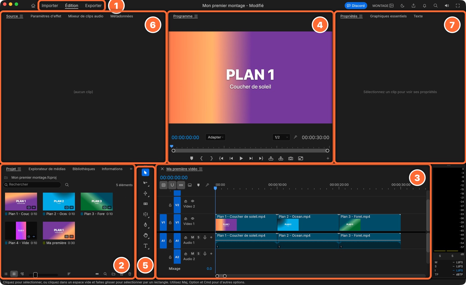Open the Source panel menu

click(21, 16)
